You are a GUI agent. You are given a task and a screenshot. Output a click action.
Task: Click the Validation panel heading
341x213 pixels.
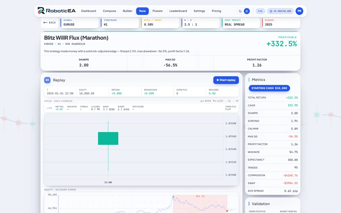pos(261,204)
